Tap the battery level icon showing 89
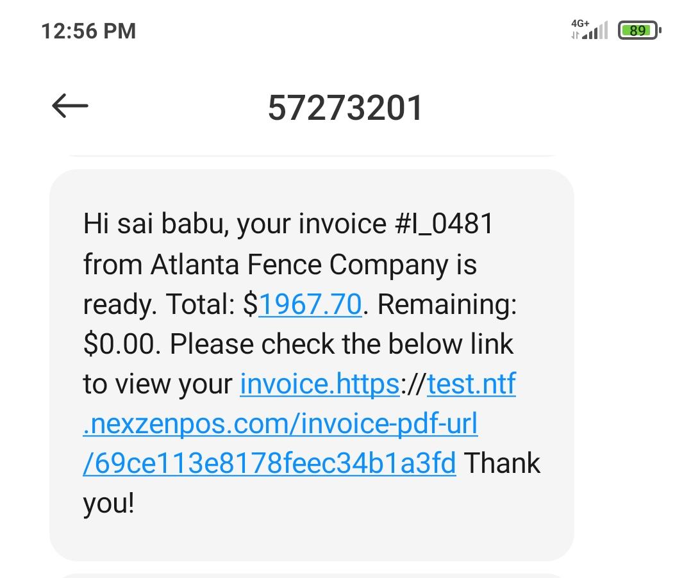691x578 pixels. tap(638, 30)
